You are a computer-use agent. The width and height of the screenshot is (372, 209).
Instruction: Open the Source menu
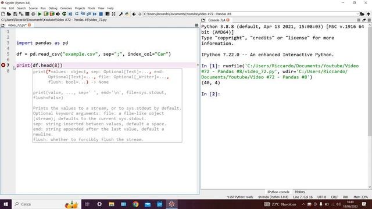[x=33, y=8]
